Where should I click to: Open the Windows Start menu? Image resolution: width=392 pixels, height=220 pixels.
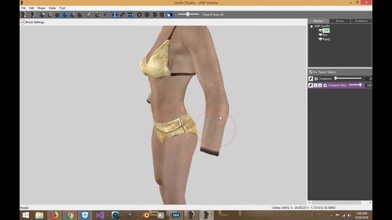tap(26, 215)
